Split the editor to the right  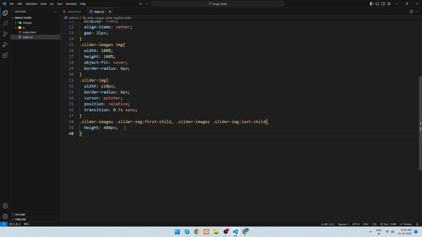pyautogui.click(x=411, y=12)
